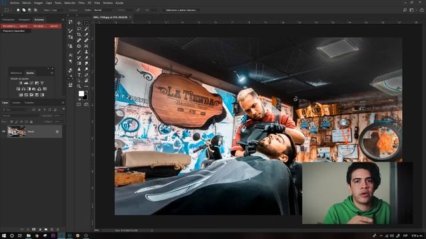
Task: Open the layer filter type dropdown
Action: [x=15, y=110]
